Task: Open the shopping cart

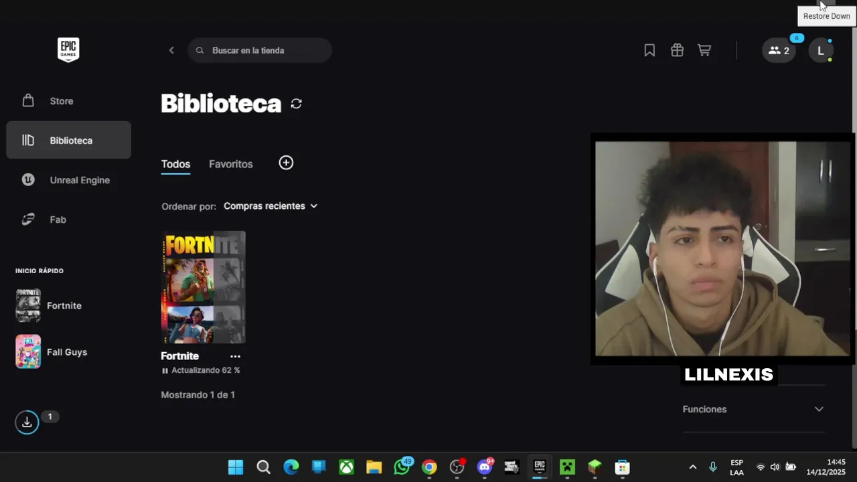Action: (704, 50)
